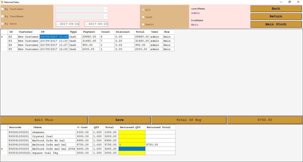Image resolution: width=303 pixels, height=162 pixels.
Task: Click the Edit This button
Action: point(44,120)
